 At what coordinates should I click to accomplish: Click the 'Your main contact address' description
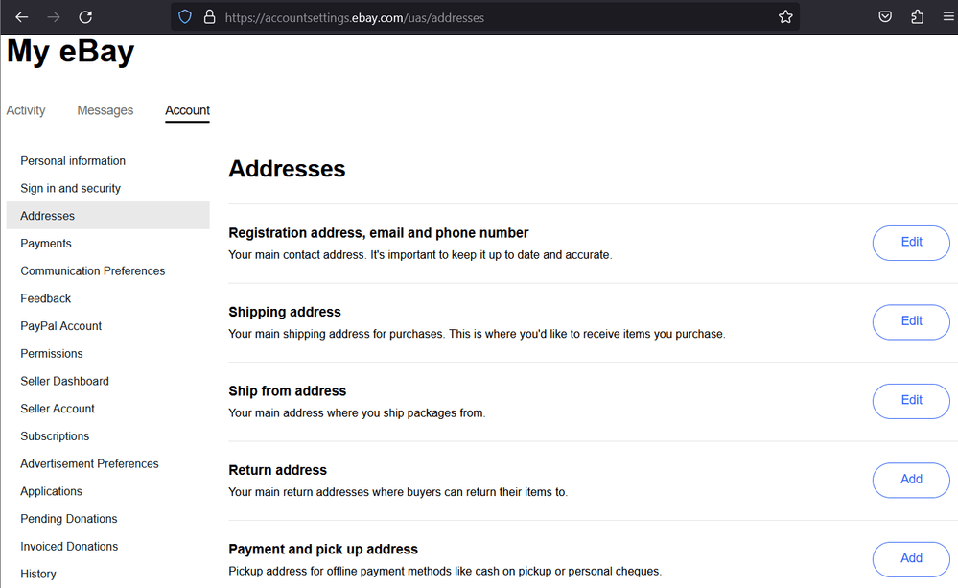coord(420,255)
